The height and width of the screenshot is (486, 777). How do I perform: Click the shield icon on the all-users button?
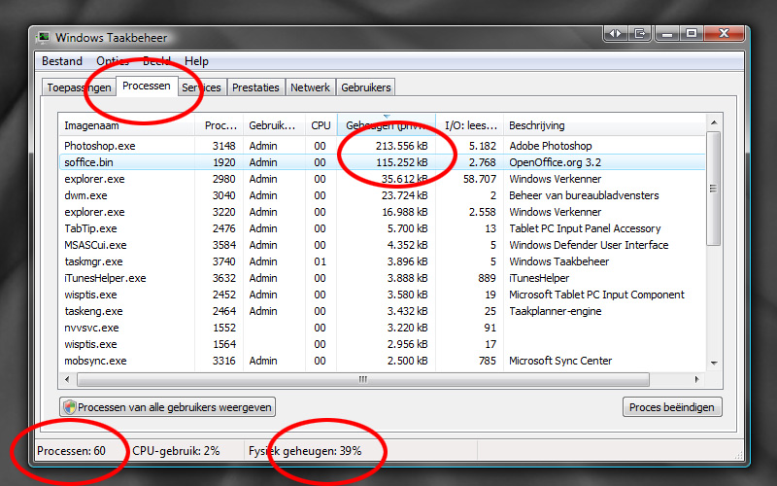(70, 407)
